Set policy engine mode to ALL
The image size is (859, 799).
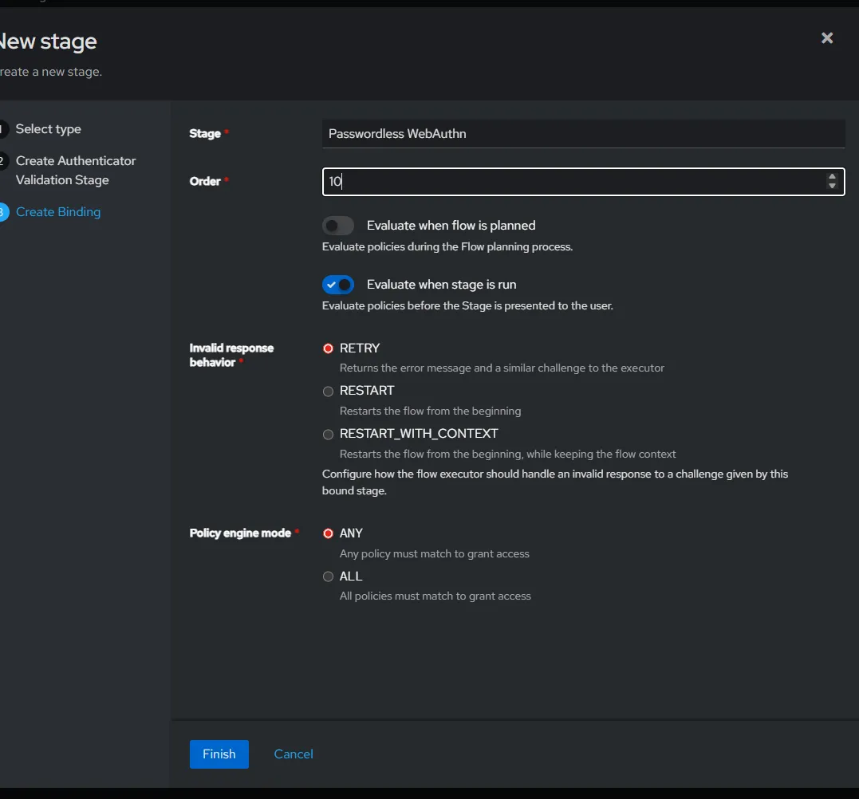pyautogui.click(x=328, y=577)
